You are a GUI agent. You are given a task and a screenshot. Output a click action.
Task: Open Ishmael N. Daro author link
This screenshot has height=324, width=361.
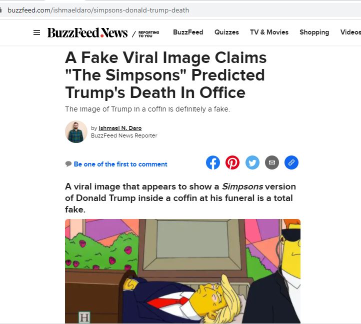120,128
